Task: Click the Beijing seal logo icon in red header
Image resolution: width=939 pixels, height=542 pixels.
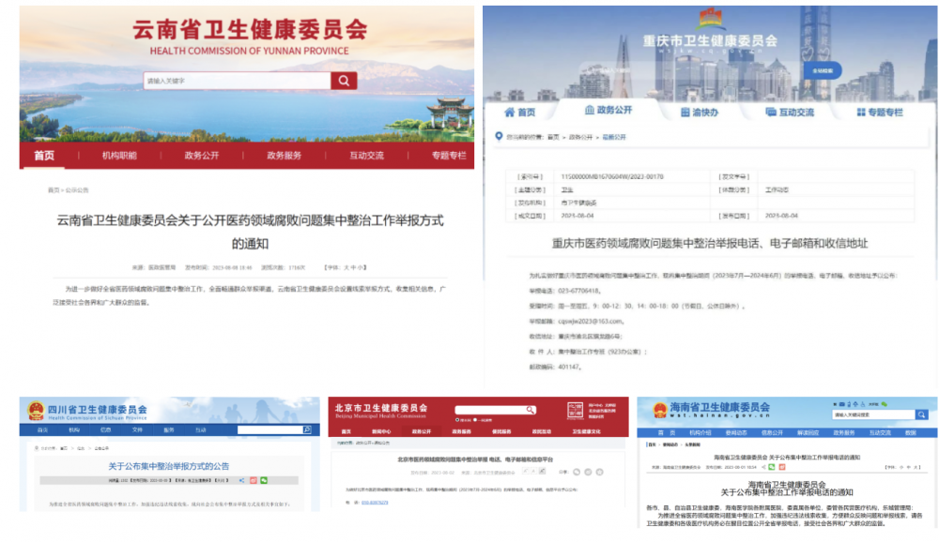Action: coord(575,411)
